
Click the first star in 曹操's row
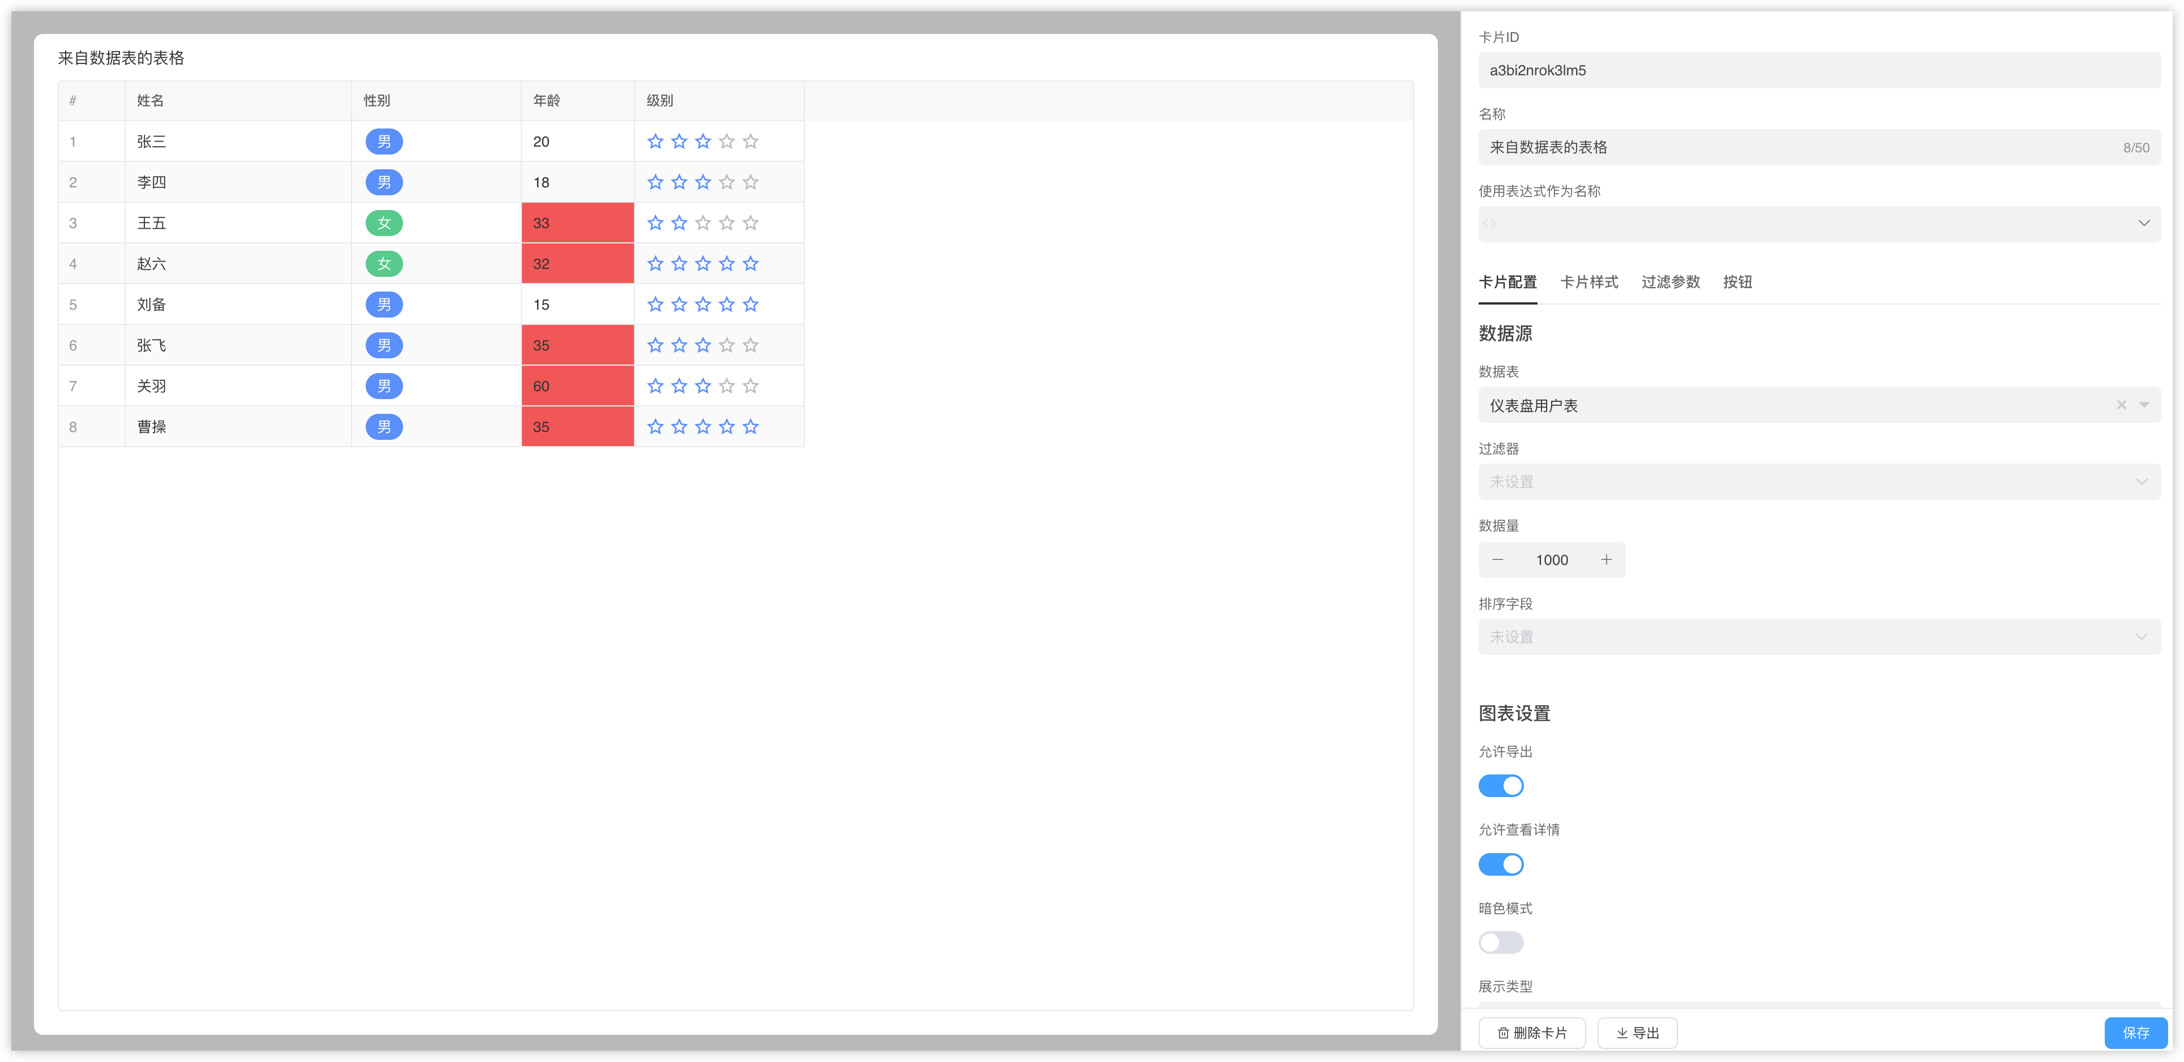[656, 426]
